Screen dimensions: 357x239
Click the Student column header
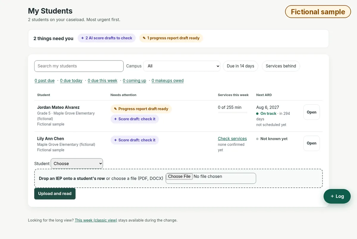(43, 95)
